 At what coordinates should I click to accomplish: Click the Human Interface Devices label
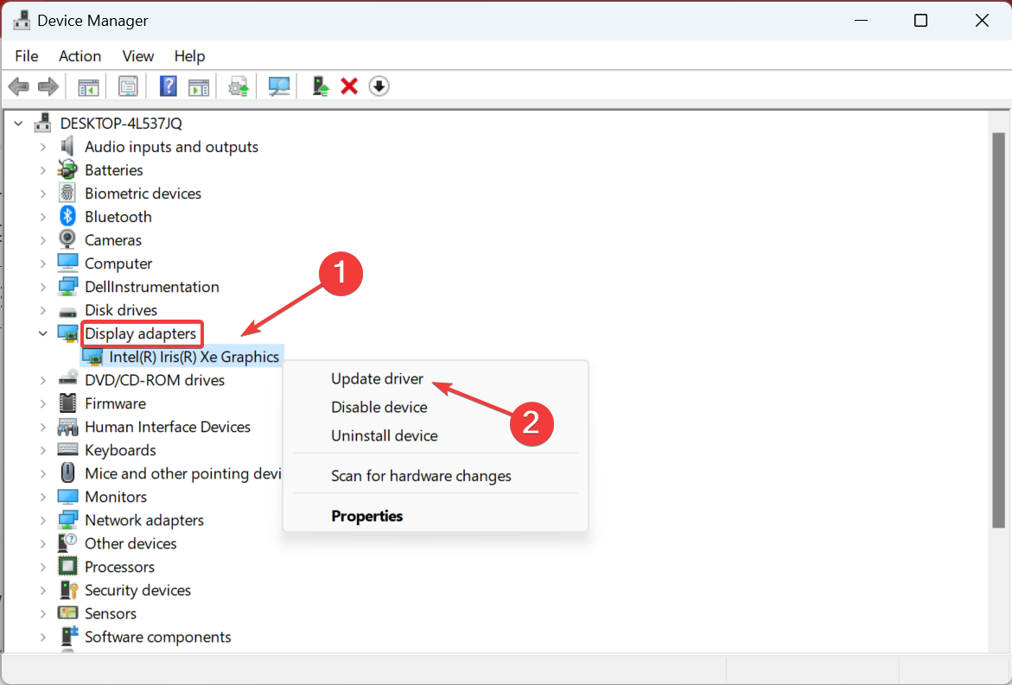[167, 427]
